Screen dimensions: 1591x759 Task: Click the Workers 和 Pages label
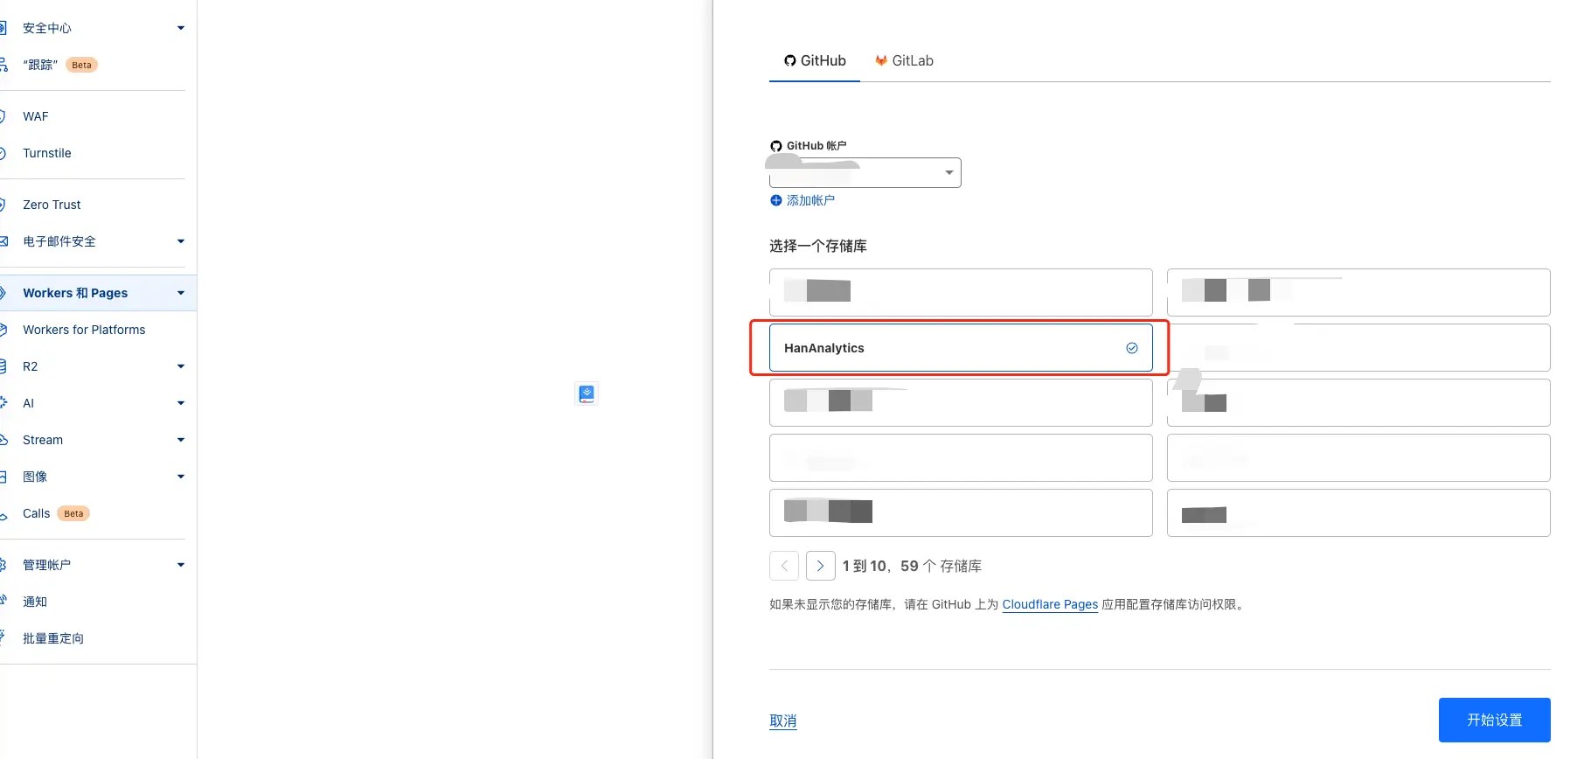tap(75, 293)
